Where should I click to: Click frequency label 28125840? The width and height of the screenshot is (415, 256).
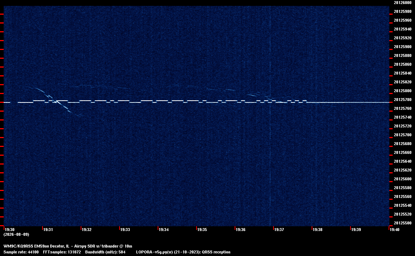[403, 73]
